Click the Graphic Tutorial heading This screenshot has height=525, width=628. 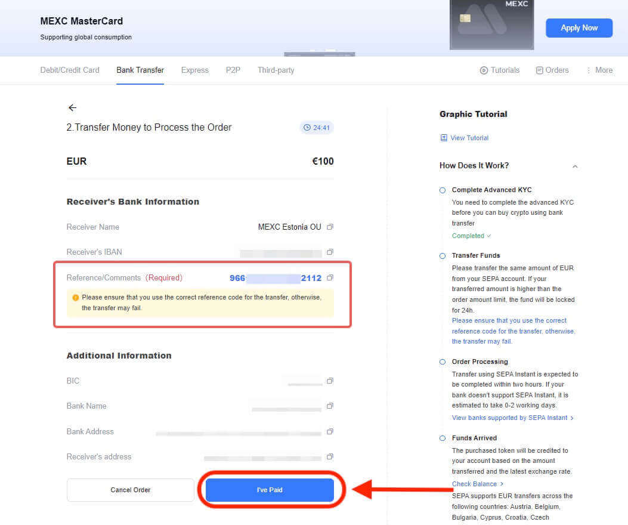click(473, 114)
